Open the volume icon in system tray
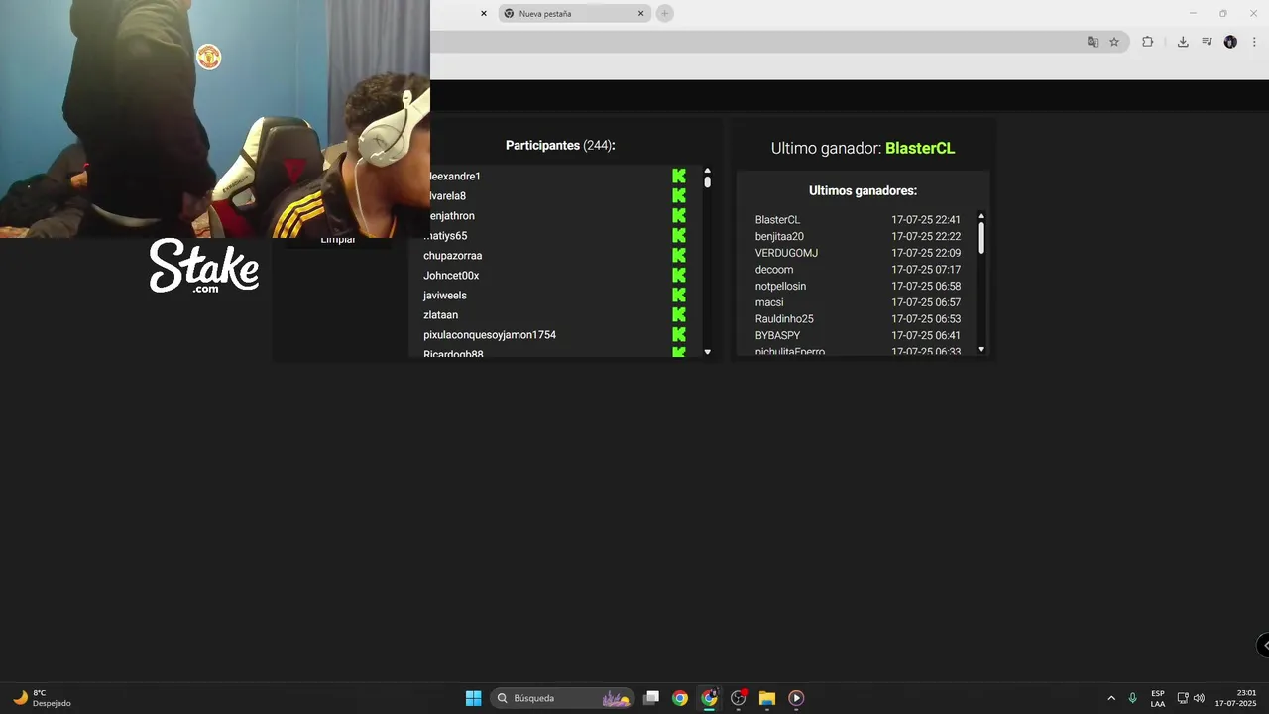Viewport: 1269px width, 714px height. 1199,698
